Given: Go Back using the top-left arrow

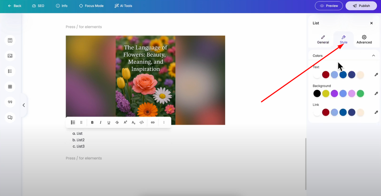Looking at the screenshot, I should click(x=14, y=6).
